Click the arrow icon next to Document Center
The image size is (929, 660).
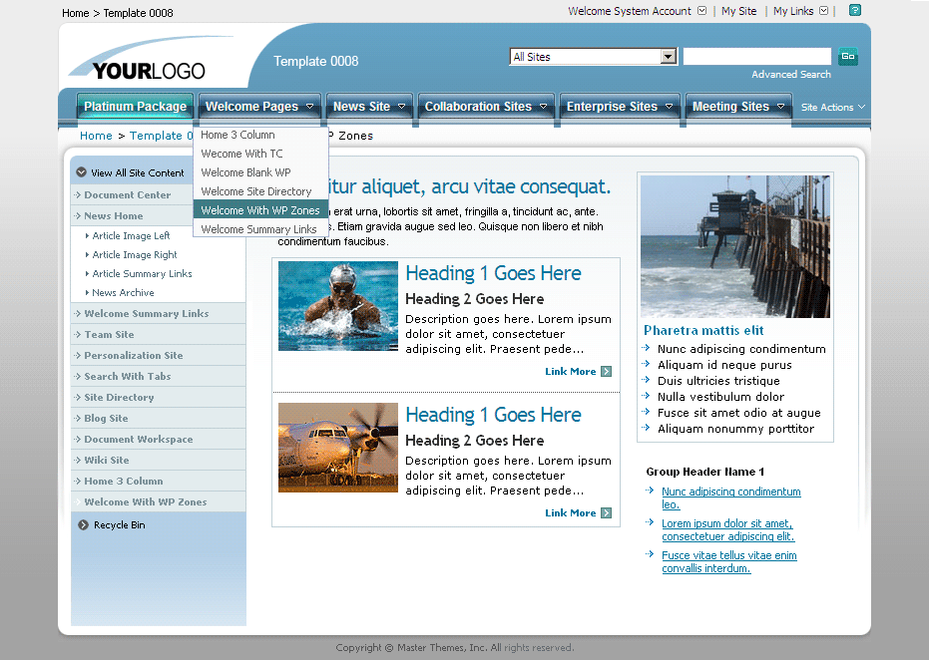pos(77,194)
